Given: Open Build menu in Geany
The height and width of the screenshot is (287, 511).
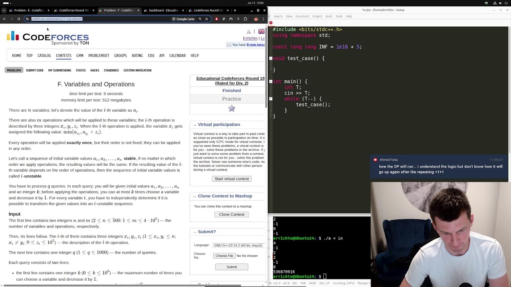Looking at the screenshot, I should click(329, 16).
